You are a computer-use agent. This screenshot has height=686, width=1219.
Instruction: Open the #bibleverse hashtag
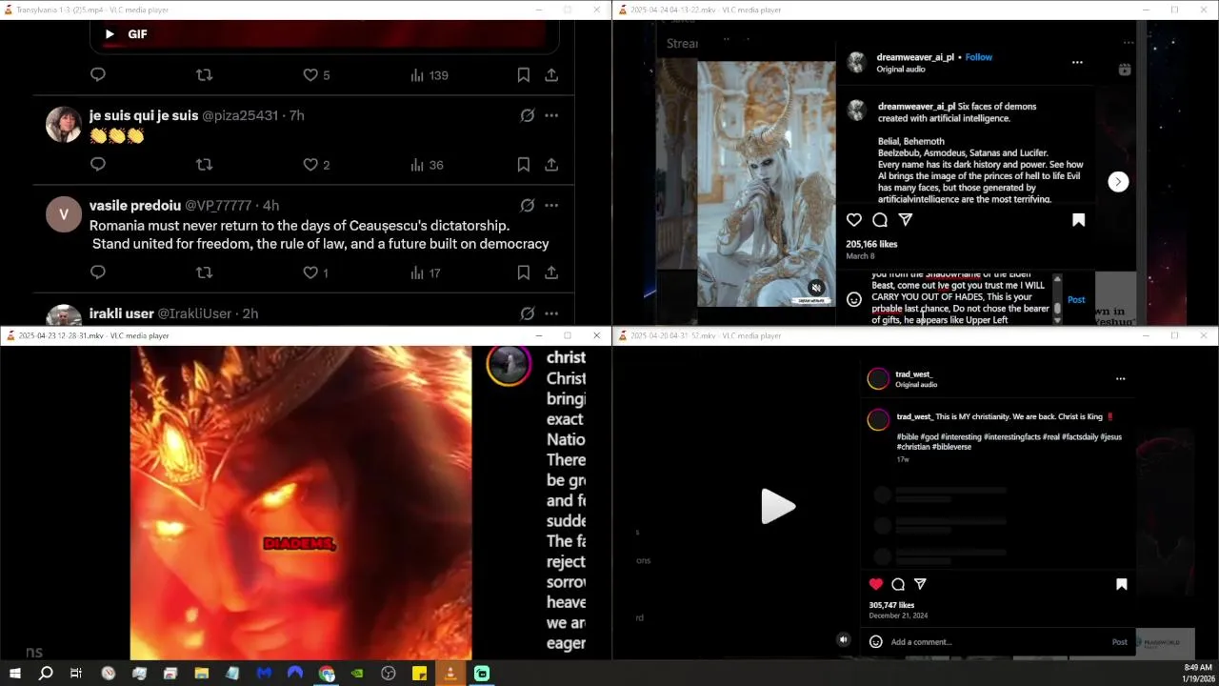tap(951, 446)
